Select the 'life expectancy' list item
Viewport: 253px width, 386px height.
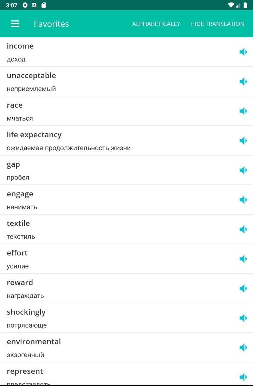pyautogui.click(x=105, y=141)
